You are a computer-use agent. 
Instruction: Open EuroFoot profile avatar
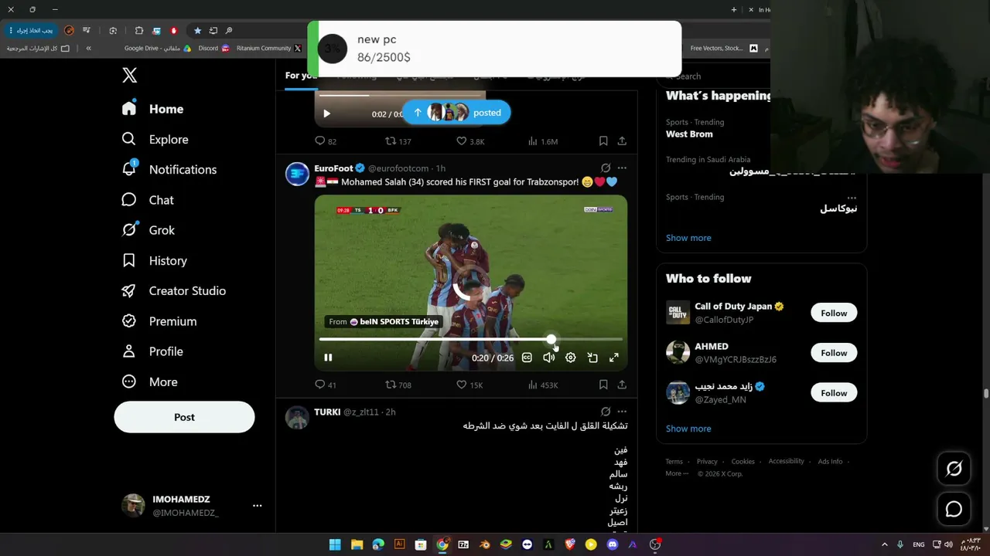[x=297, y=174]
